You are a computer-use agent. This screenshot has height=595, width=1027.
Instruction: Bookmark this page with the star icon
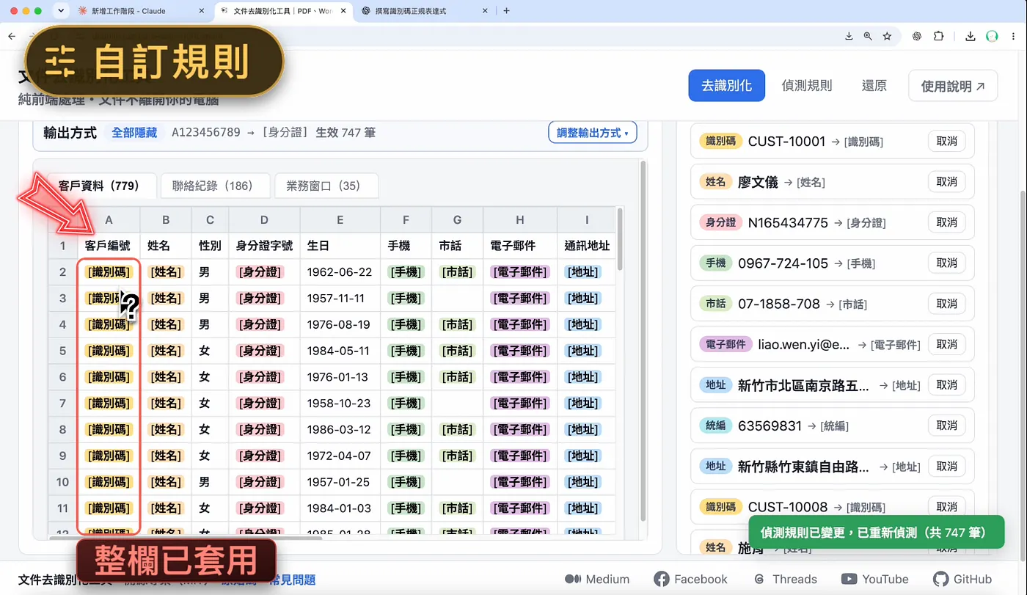[x=887, y=36]
